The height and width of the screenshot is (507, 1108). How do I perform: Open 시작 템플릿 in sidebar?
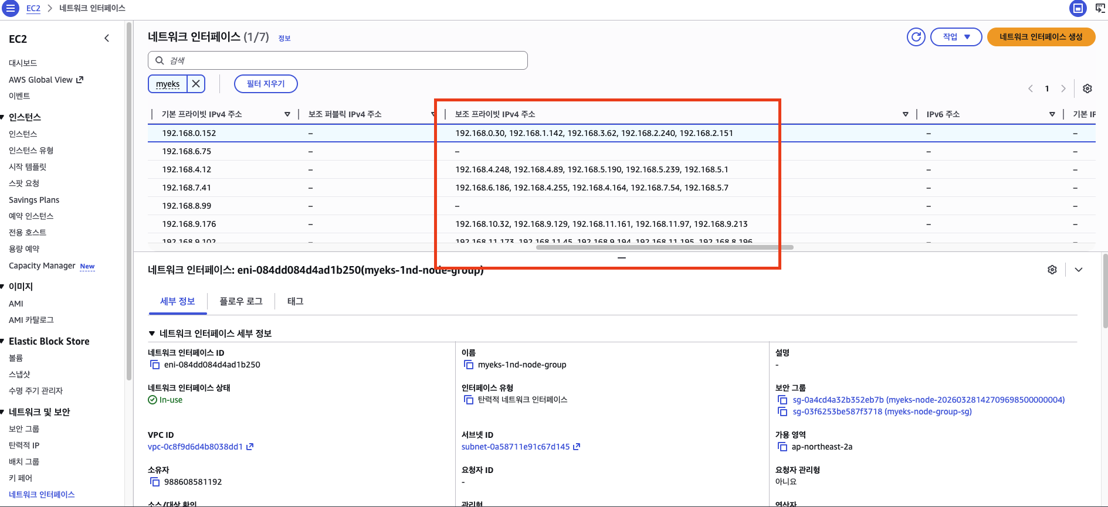28,167
